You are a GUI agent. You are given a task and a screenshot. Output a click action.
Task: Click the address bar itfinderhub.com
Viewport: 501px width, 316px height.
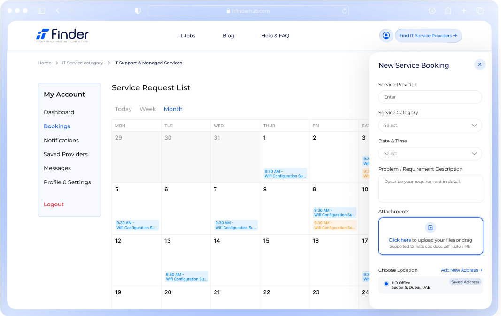[x=248, y=11]
